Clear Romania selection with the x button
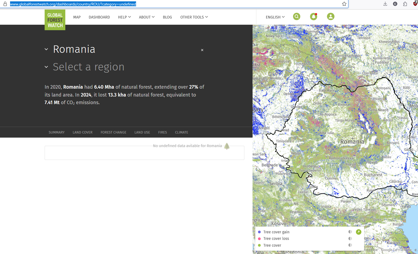The width and height of the screenshot is (418, 254). 202,50
